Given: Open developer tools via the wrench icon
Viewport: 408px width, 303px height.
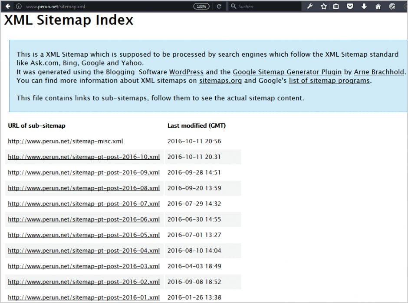Looking at the screenshot, I should pos(309,6).
